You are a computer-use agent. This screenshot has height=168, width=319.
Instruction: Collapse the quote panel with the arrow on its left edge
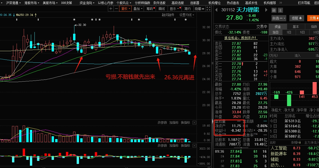pyautogui.click(x=213, y=121)
